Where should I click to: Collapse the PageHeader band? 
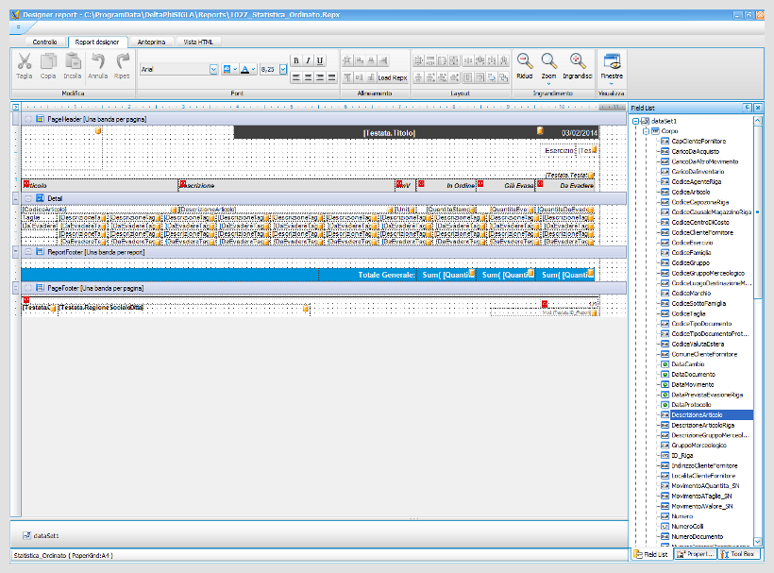[28, 119]
